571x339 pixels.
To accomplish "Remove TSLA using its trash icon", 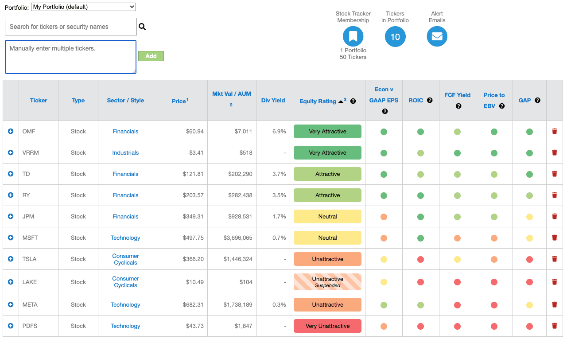I will point(555,259).
